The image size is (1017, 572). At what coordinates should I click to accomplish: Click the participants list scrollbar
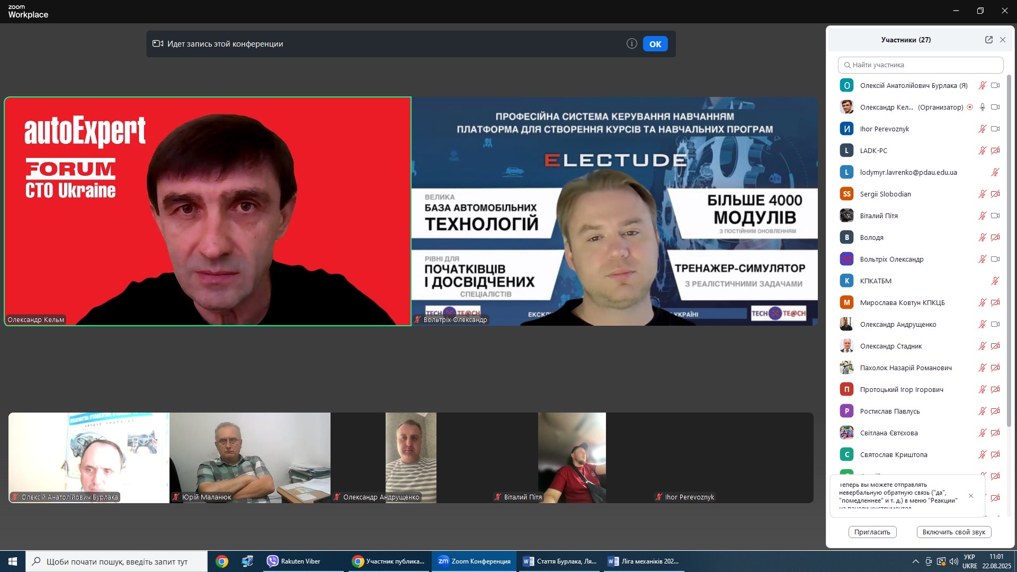click(1009, 251)
